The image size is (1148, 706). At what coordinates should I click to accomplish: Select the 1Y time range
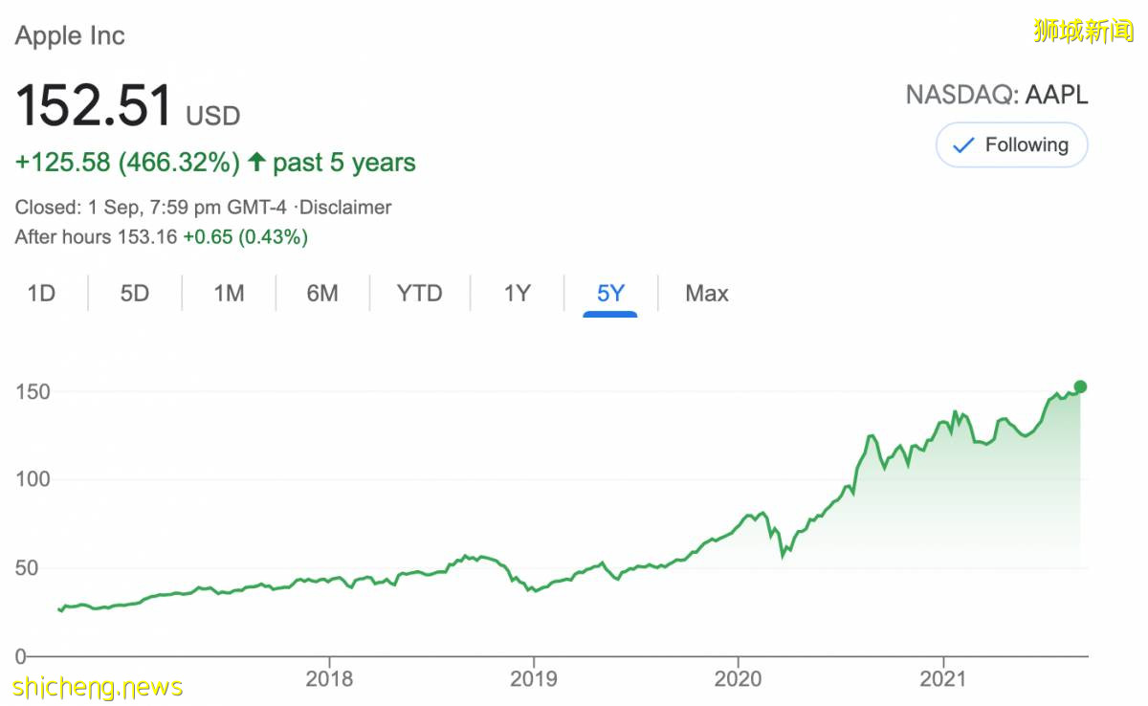click(x=515, y=294)
